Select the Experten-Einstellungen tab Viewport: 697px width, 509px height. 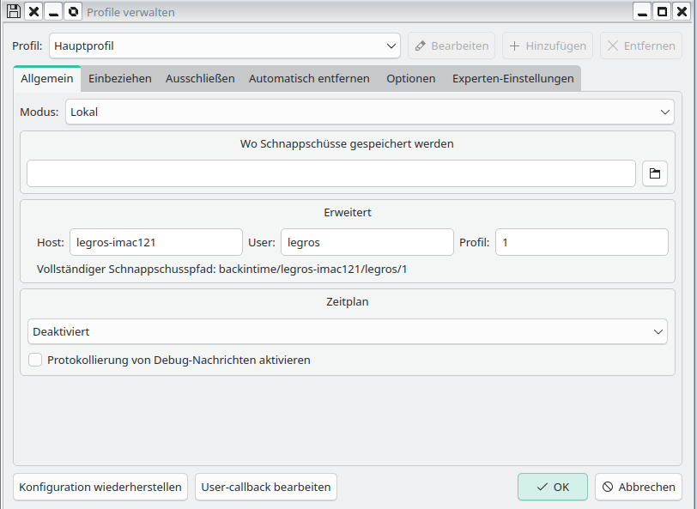(x=512, y=78)
